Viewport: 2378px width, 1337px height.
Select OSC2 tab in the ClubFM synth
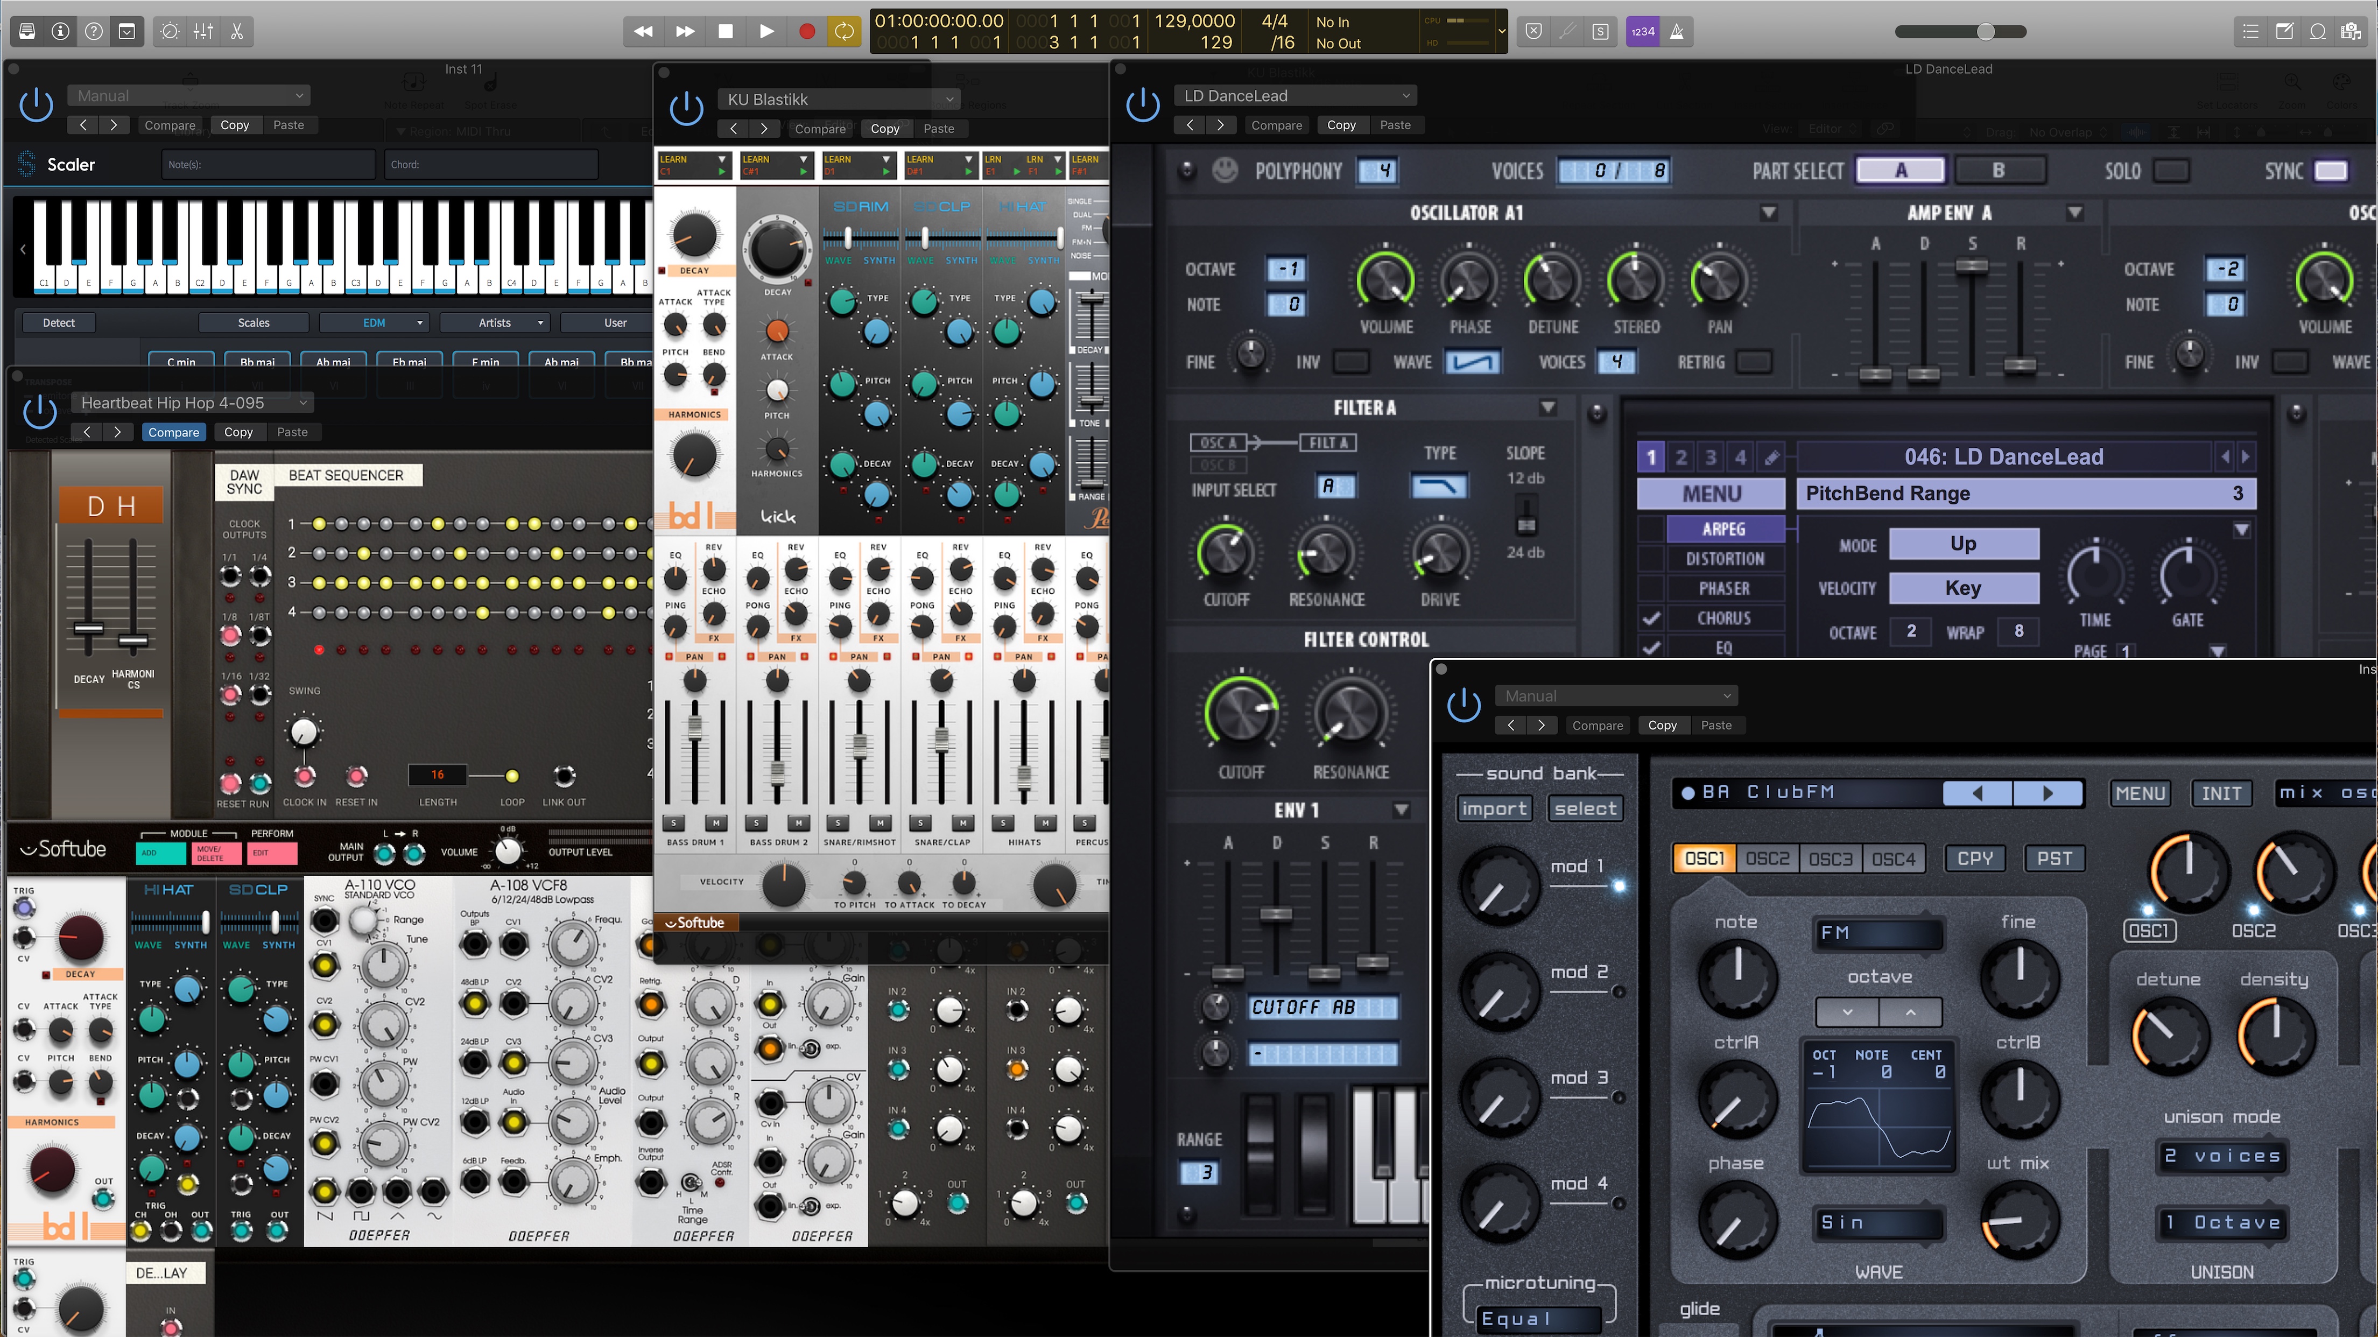(x=1767, y=859)
